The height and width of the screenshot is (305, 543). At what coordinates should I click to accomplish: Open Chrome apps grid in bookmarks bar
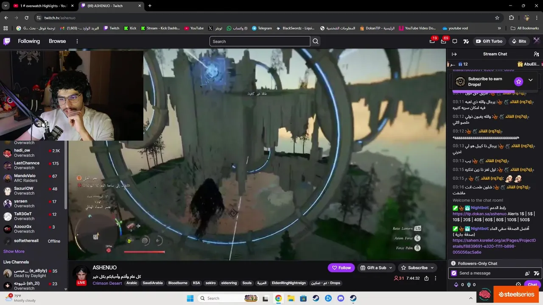6,28
